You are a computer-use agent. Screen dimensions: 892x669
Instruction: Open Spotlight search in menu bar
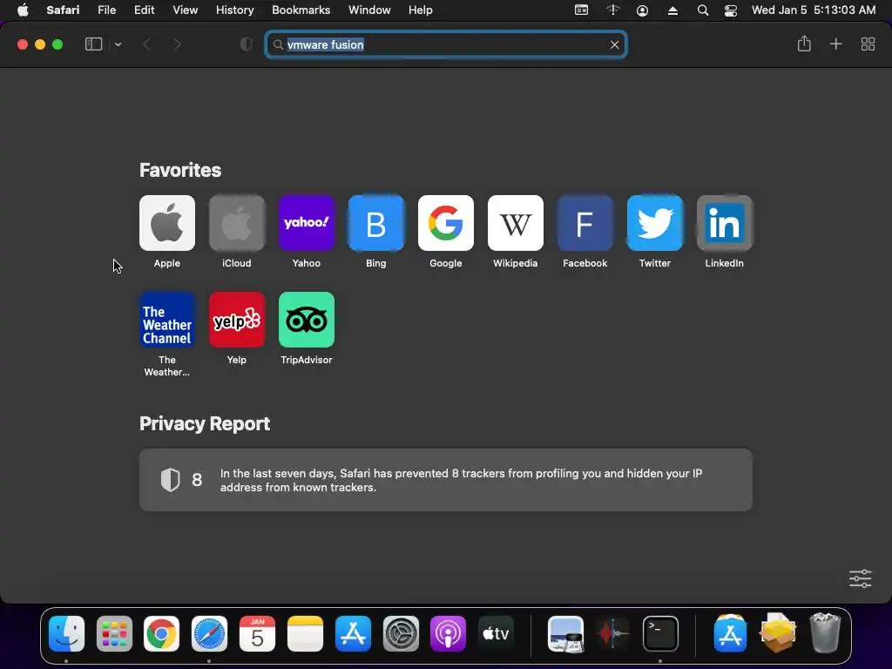coord(703,10)
